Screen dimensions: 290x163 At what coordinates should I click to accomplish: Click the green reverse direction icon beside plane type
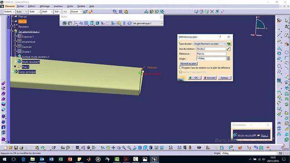coord(229,44)
